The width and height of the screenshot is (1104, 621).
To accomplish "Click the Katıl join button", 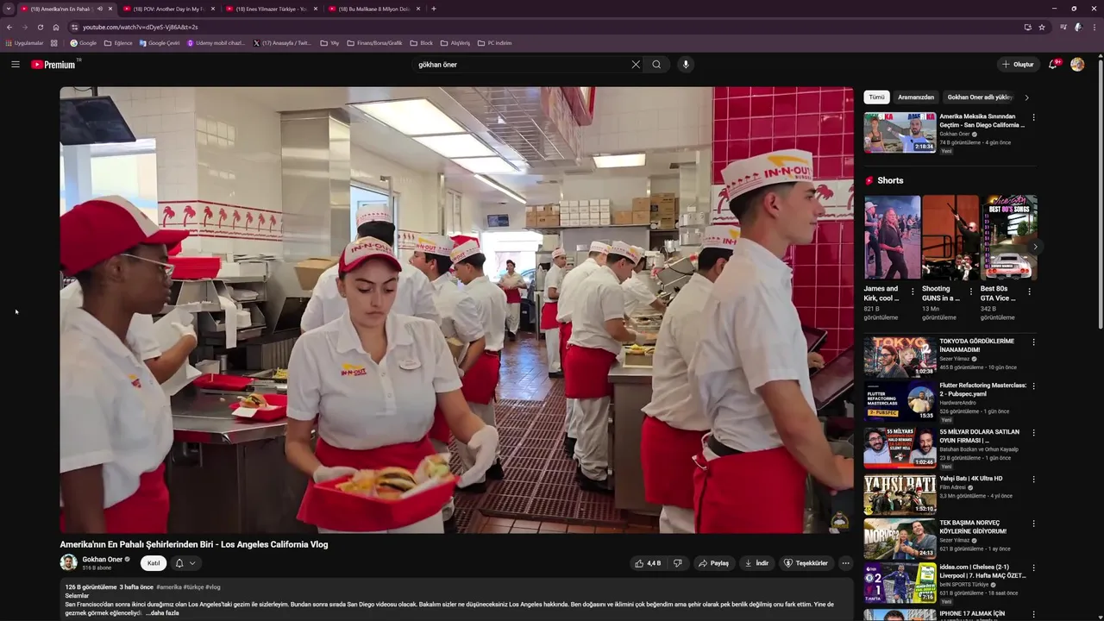I will [x=154, y=563].
